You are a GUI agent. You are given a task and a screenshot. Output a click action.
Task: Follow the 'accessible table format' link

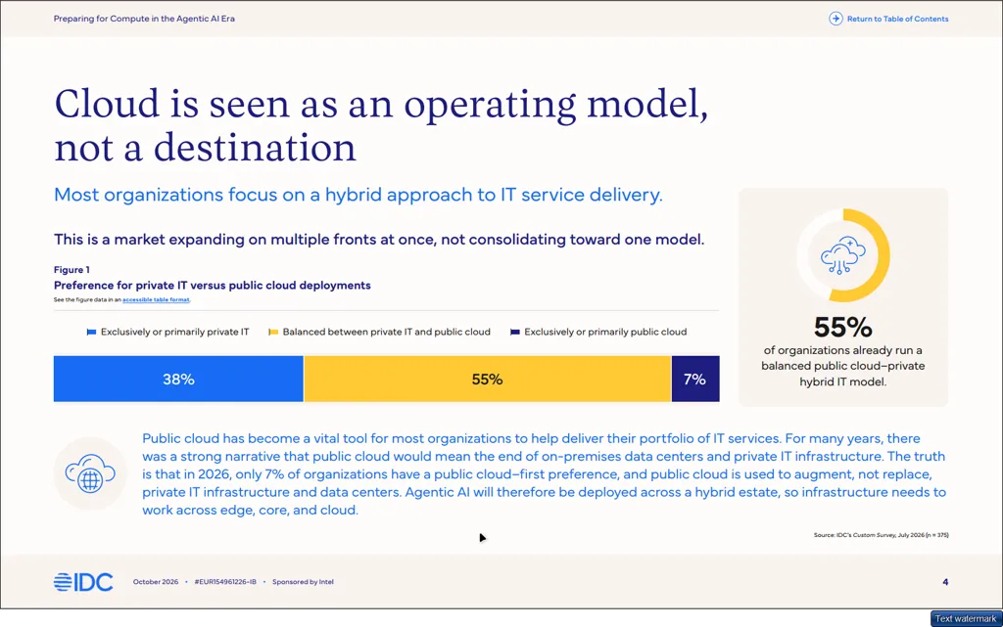156,299
